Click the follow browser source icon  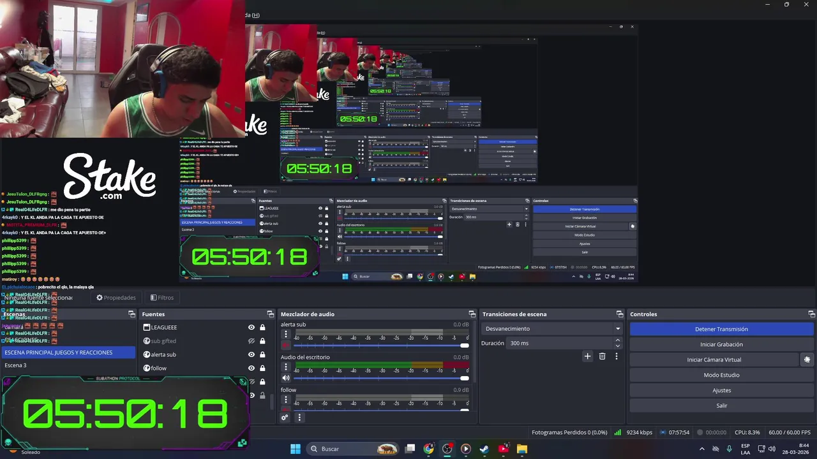click(x=147, y=368)
